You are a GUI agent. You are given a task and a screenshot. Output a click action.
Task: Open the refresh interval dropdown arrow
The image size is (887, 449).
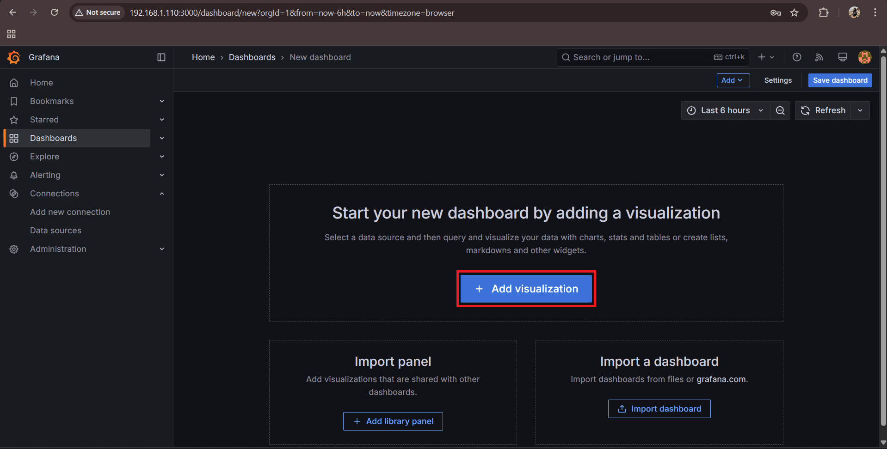coord(860,110)
